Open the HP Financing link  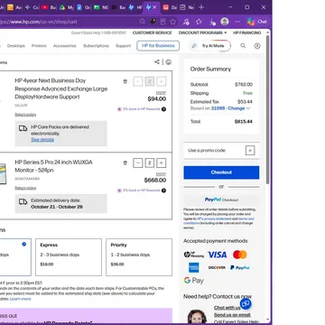point(247,32)
